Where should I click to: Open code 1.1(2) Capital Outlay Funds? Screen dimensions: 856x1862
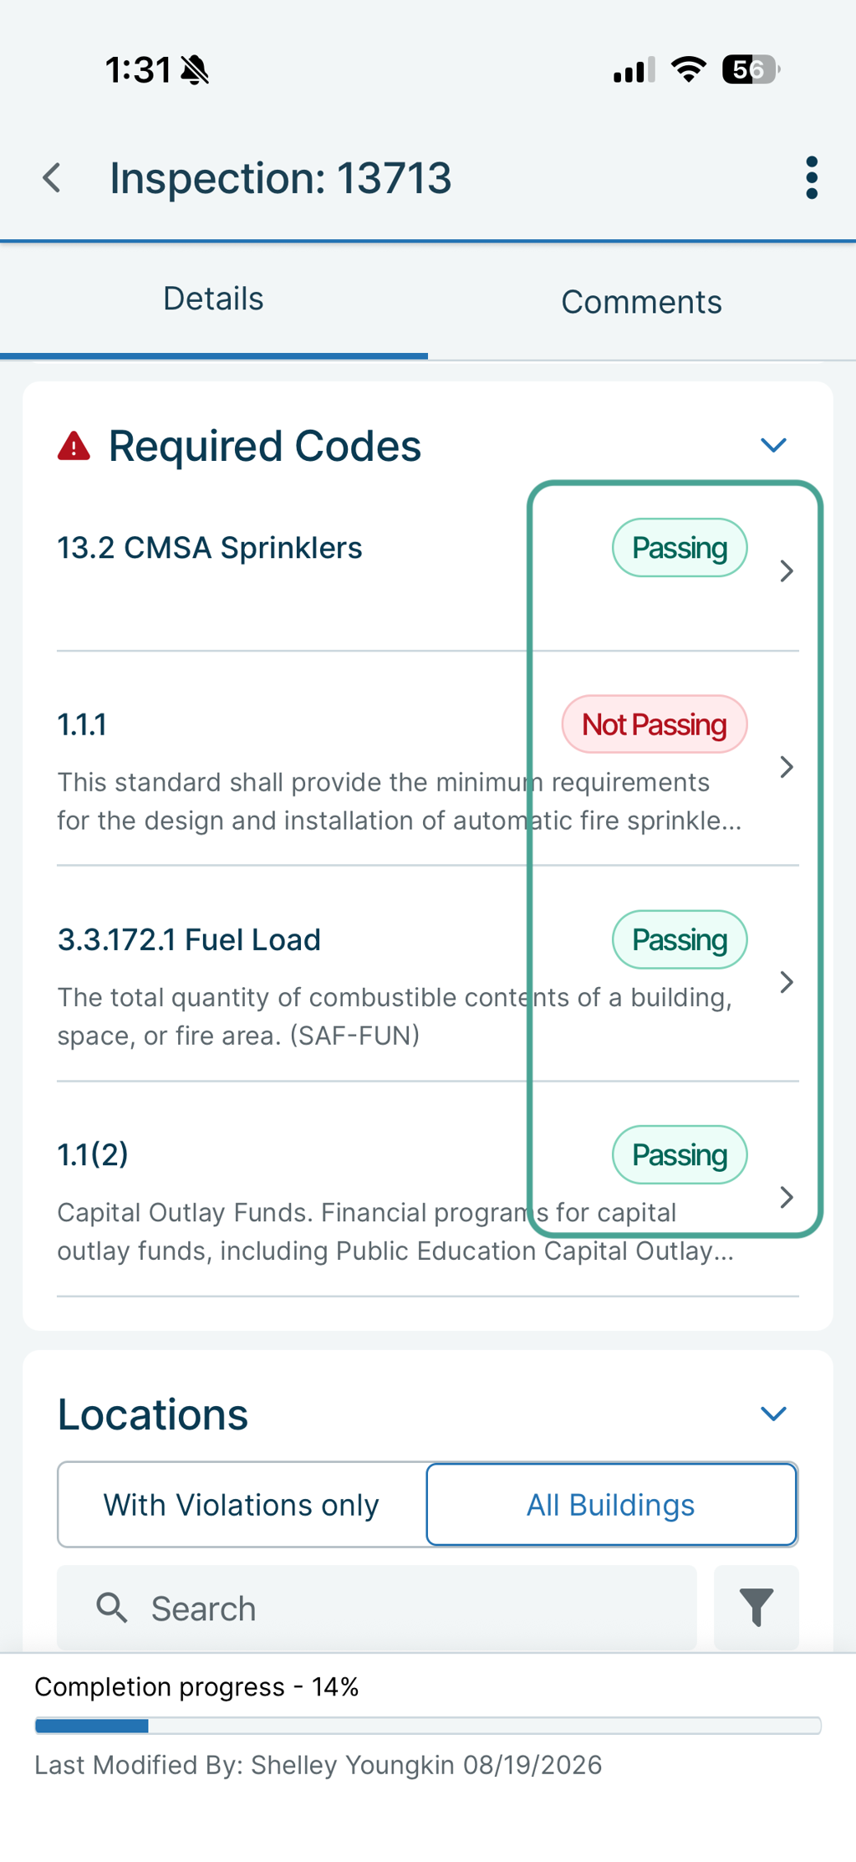428,1190
